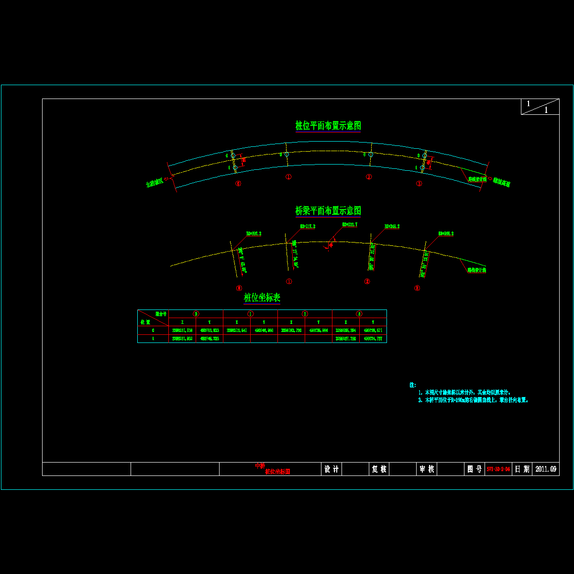Select the red drawing number beside 图号
Viewport: 574px width, 574px height.
tap(498, 469)
